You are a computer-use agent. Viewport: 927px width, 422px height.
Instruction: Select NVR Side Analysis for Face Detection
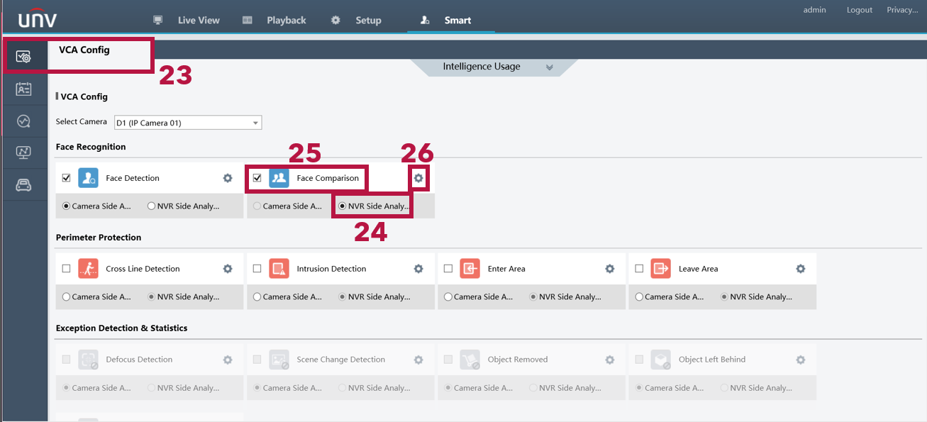(152, 206)
